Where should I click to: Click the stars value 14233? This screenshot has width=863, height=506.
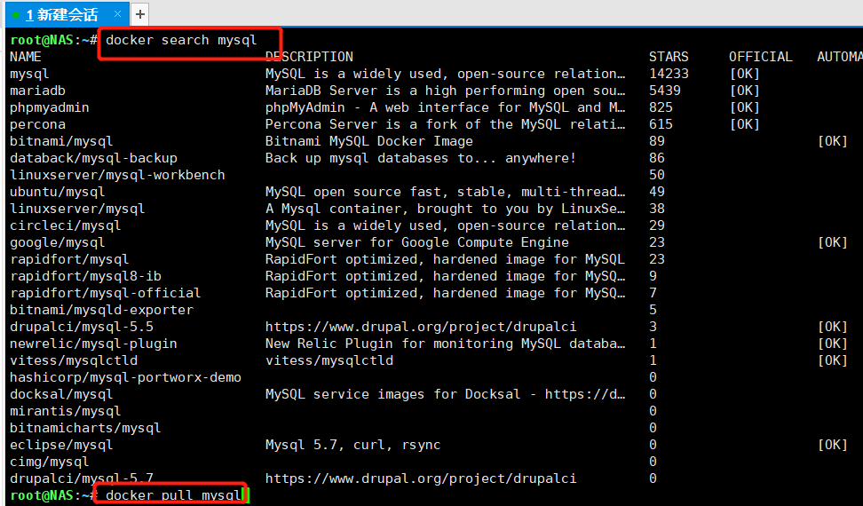click(x=669, y=74)
